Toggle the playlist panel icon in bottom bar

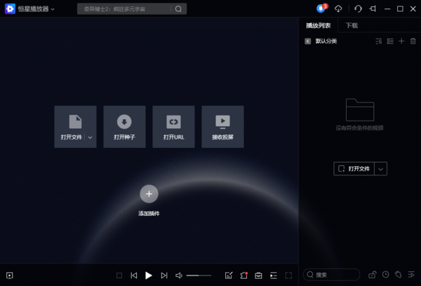pyautogui.click(x=274, y=275)
